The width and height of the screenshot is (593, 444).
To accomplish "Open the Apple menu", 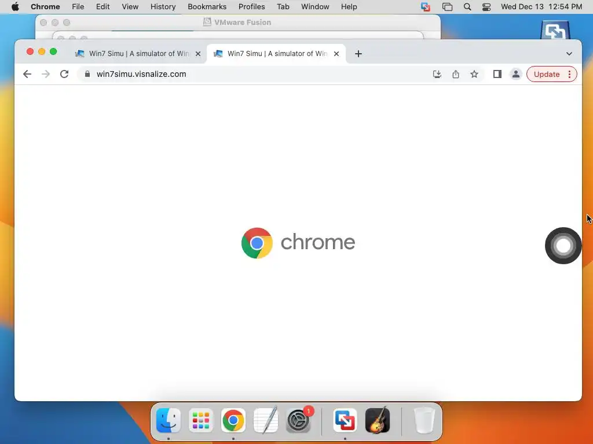I will pos(15,7).
